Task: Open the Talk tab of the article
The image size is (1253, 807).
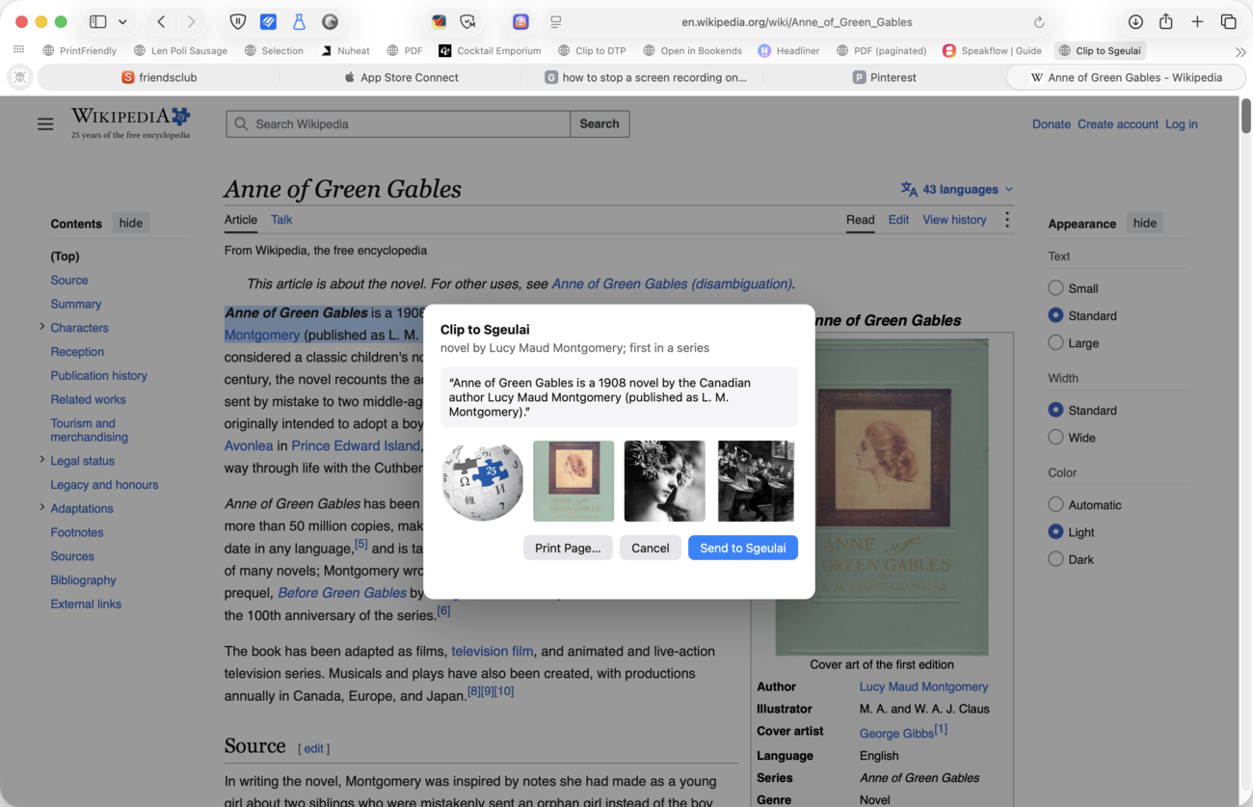Action: [281, 220]
